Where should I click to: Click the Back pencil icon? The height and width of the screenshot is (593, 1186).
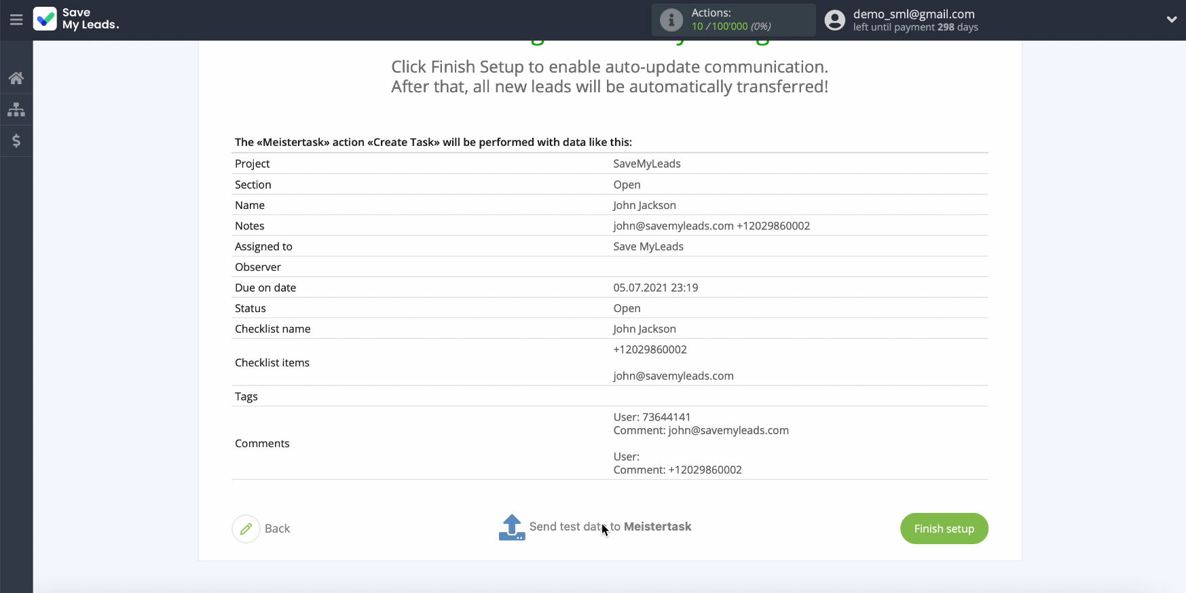[246, 529]
